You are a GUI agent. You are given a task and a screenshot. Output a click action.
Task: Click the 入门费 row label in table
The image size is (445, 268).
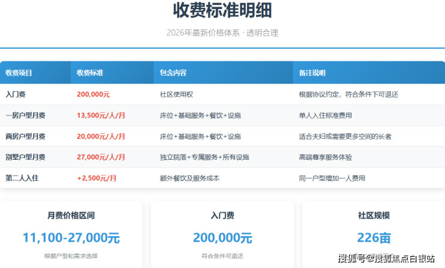click(x=15, y=94)
